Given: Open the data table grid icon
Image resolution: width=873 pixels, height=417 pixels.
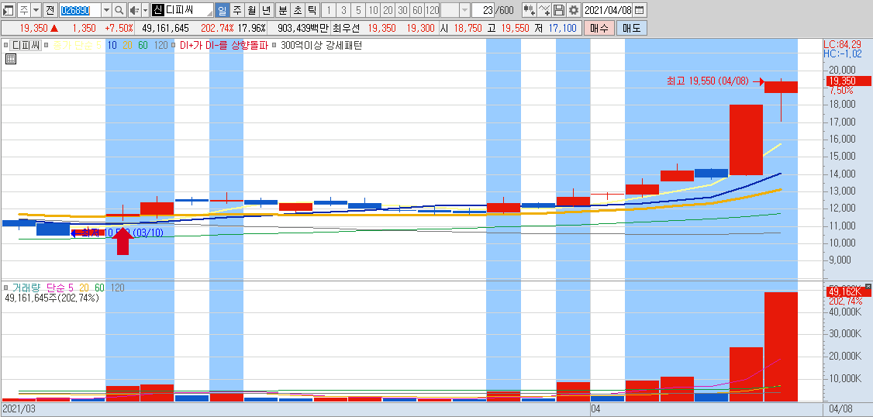Looking at the screenshot, I should click(x=11, y=60).
